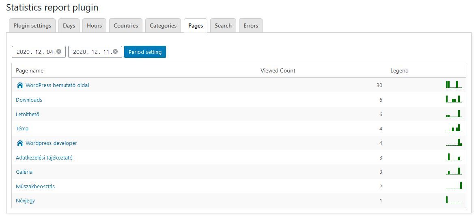
Task: Click home icon beside WordPress bemutató oldal
Action: (19, 85)
